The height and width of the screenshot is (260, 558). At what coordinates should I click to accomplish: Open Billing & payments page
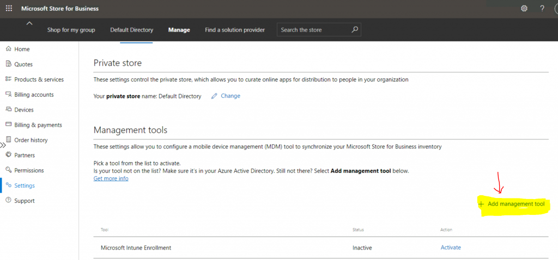38,125
